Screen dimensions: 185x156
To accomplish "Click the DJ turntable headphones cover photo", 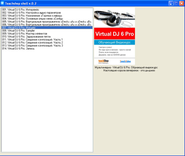I will pos(115,18).
